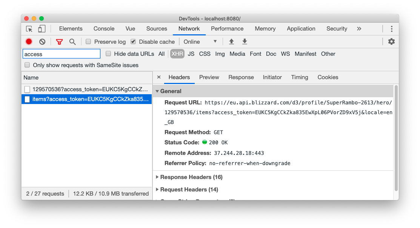
Task: Filter requests by CSS
Action: [x=205, y=54]
